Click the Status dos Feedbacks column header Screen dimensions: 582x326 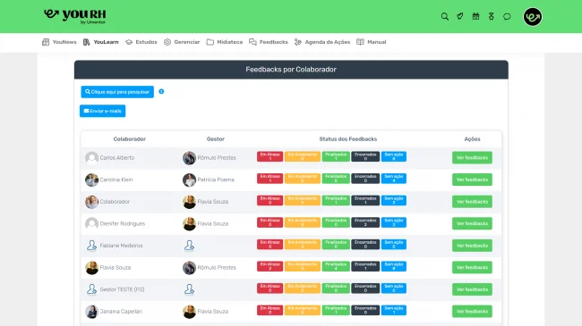click(x=348, y=139)
